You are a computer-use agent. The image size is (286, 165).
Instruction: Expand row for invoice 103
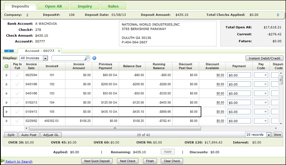pos(7,93)
